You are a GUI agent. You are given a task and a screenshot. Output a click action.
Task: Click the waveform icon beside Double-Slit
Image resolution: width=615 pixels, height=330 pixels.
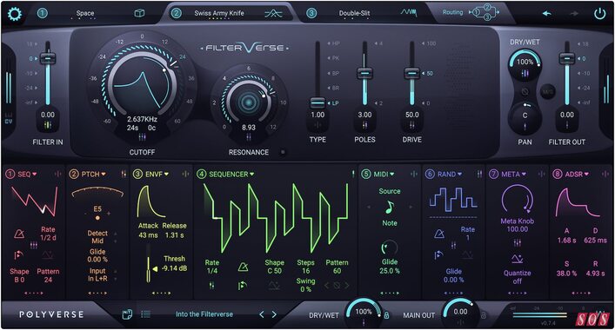(408, 13)
